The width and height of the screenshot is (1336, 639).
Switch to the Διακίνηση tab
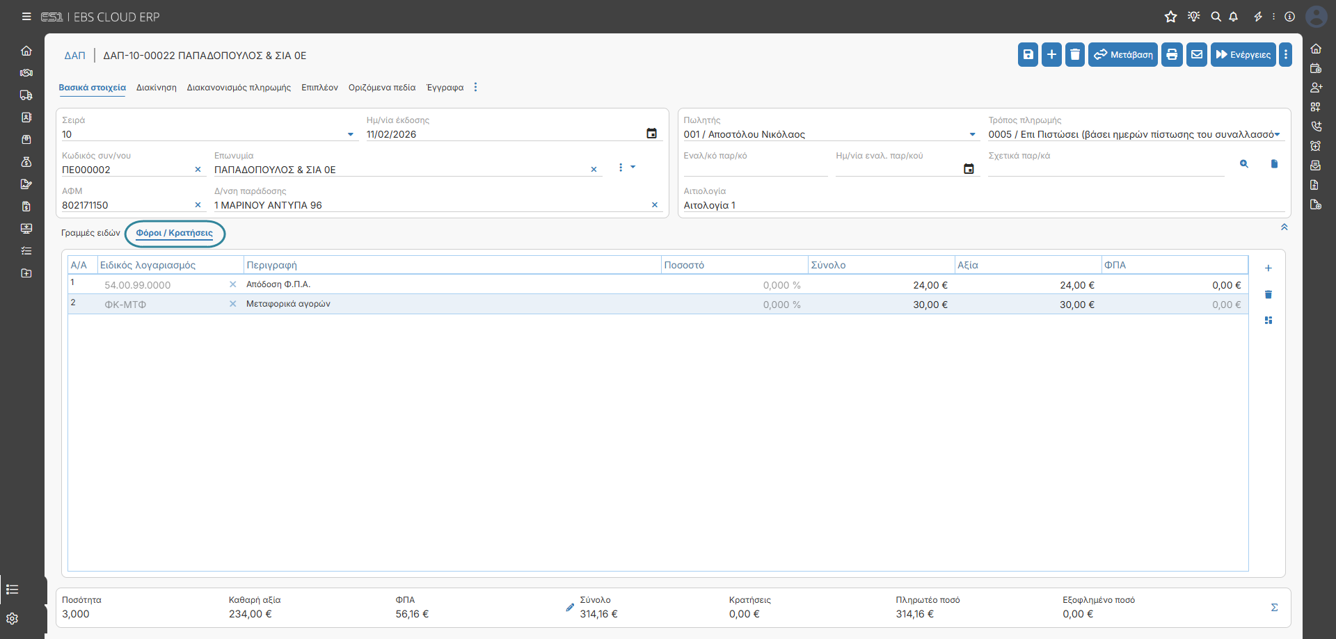pos(157,88)
